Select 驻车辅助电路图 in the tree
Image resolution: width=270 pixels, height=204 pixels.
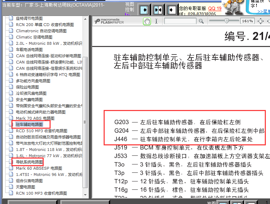click(29, 125)
